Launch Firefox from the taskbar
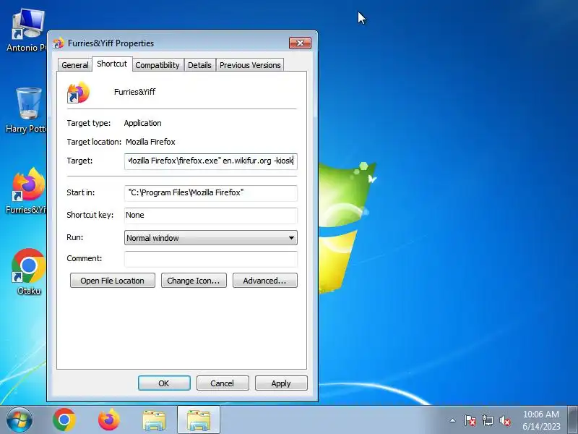The image size is (578, 434). pos(109,420)
